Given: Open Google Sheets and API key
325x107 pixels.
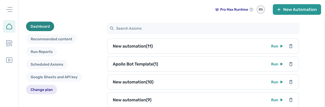Looking at the screenshot, I should click(54, 77).
